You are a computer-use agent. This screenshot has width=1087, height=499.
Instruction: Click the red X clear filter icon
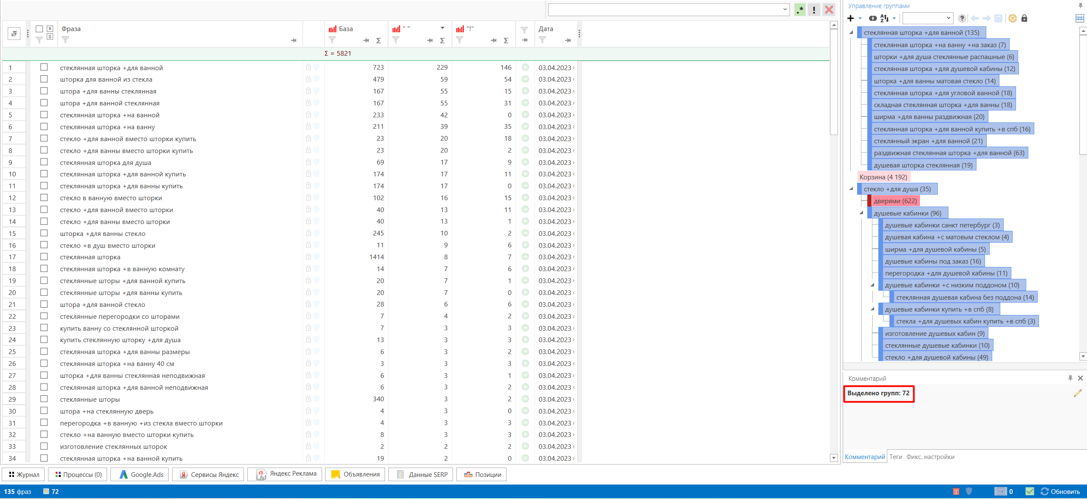tap(829, 10)
